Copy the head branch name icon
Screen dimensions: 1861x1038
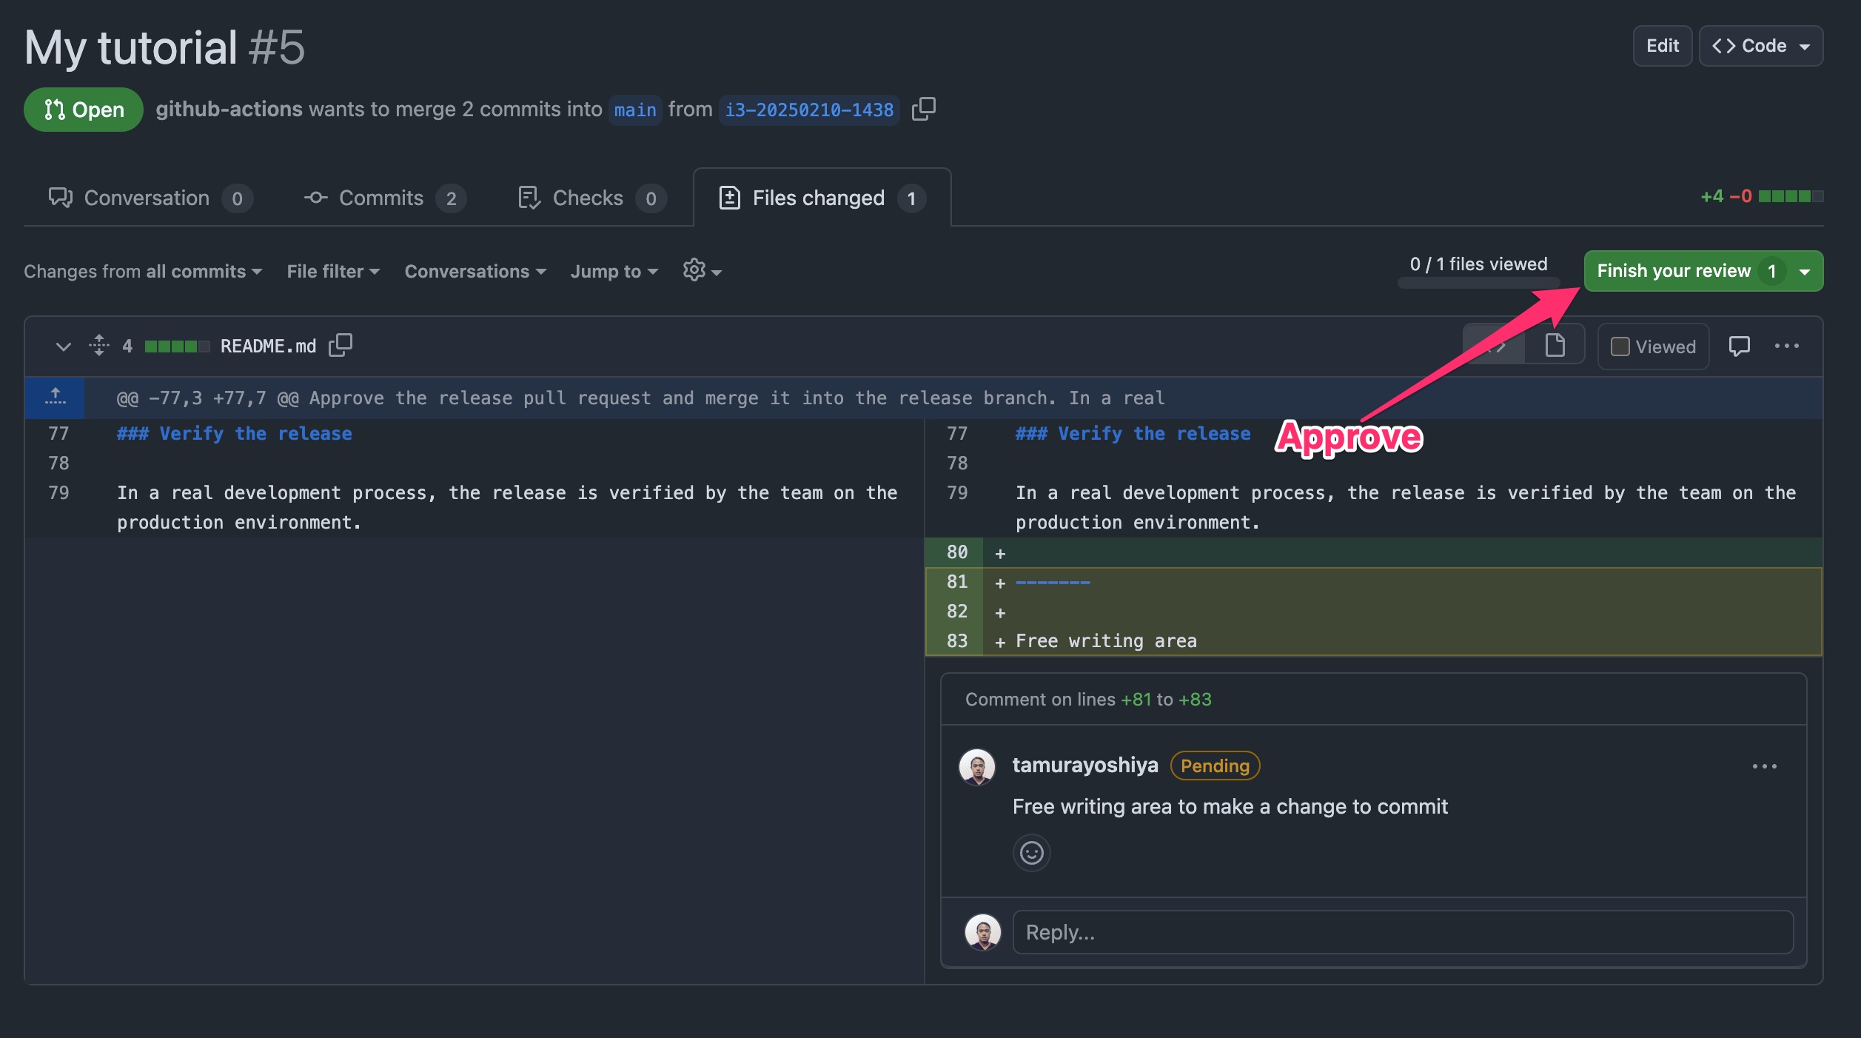coord(924,109)
